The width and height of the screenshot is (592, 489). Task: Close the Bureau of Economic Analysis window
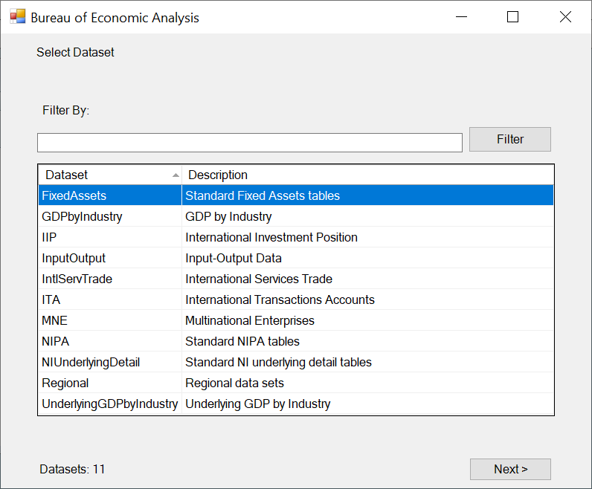coord(565,17)
